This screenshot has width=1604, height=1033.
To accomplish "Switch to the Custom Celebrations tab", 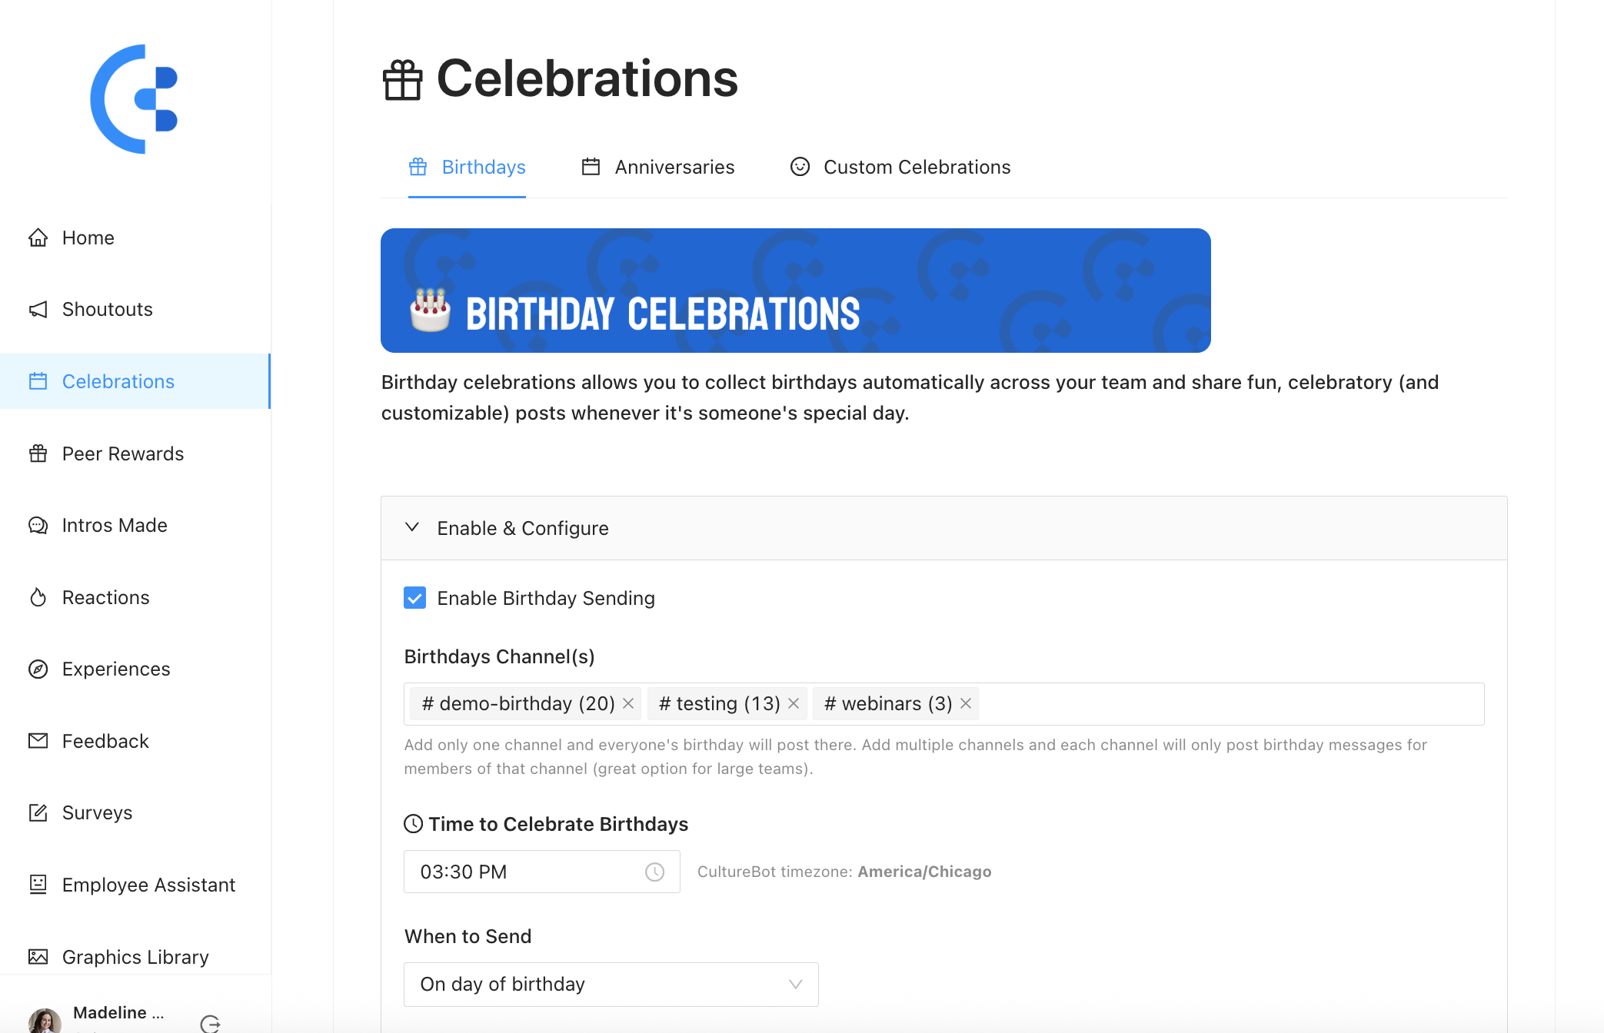I will coord(900,168).
